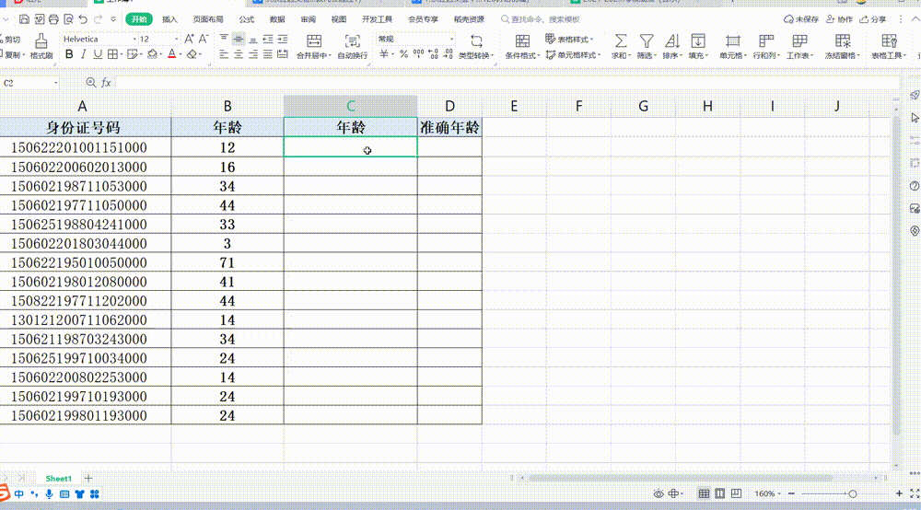Click the insert function fx icon

[106, 83]
